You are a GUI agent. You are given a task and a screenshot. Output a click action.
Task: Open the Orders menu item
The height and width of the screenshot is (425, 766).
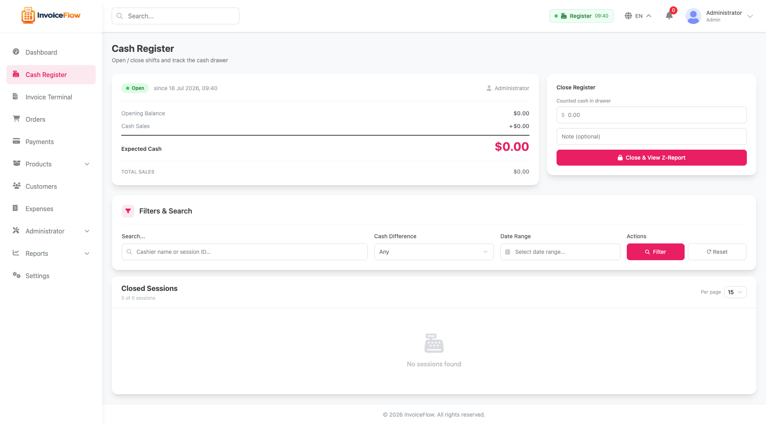click(51, 119)
